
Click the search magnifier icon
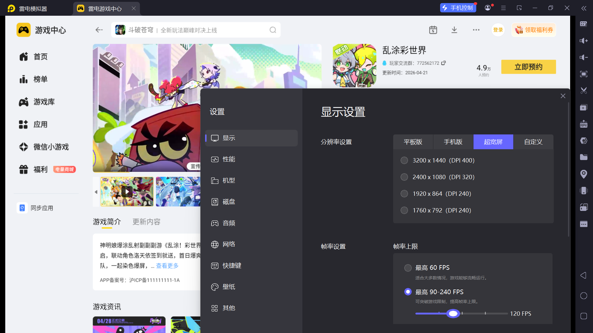273,30
